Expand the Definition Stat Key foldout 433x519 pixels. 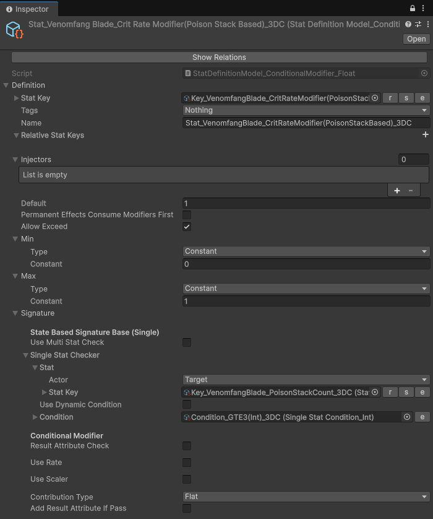[16, 98]
